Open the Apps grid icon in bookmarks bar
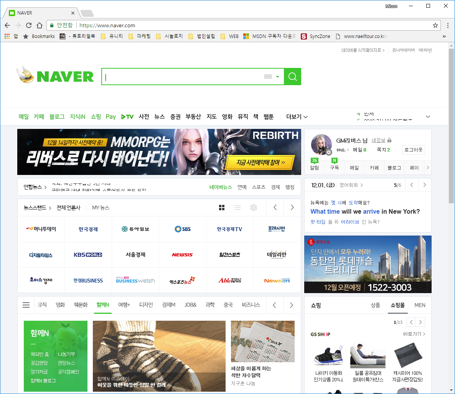This screenshot has height=394, width=455. tap(7, 36)
